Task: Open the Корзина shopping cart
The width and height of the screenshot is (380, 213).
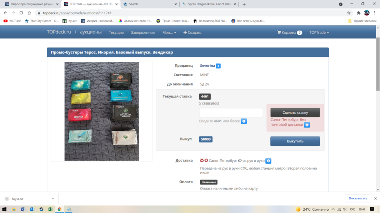Action: pos(290,33)
